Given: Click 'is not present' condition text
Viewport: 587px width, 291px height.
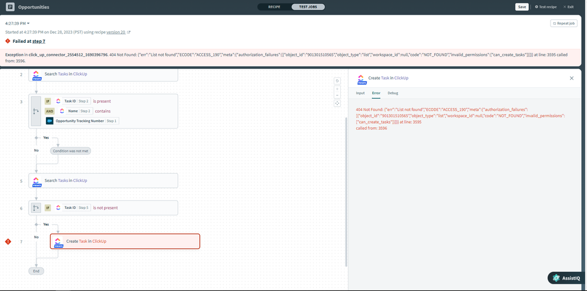Looking at the screenshot, I should click(105, 208).
